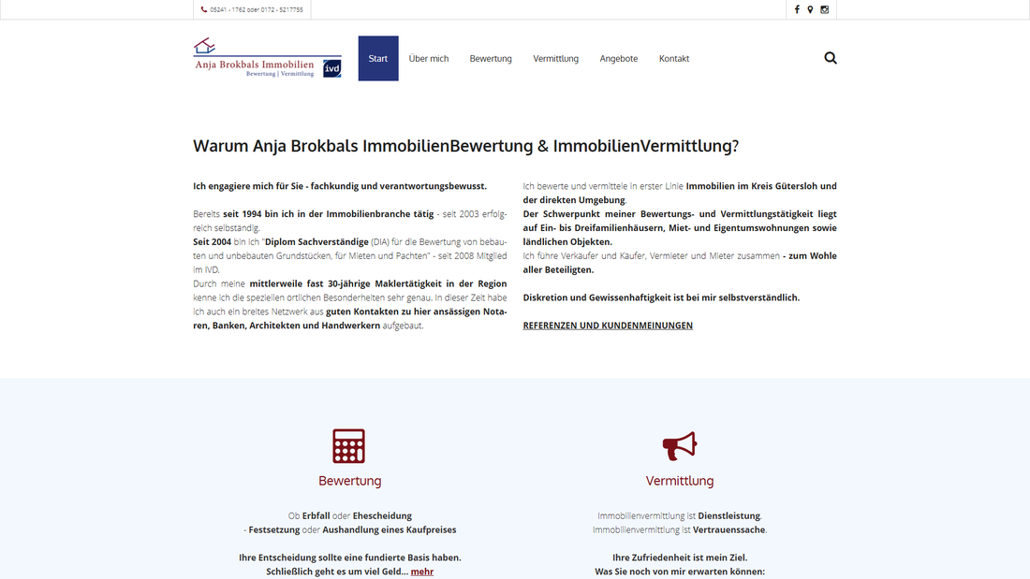Click text 'Ich engagiere mich für Sie'
This screenshot has height=579, width=1030.
248,186
